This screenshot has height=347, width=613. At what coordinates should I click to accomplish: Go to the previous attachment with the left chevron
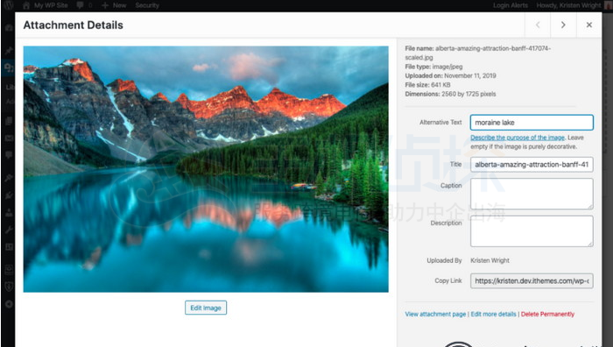pyautogui.click(x=538, y=25)
